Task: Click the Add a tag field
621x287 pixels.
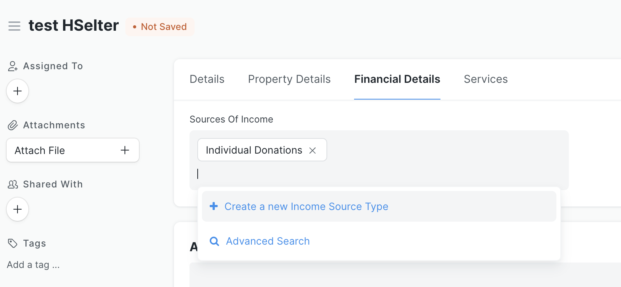Action: (x=33, y=264)
